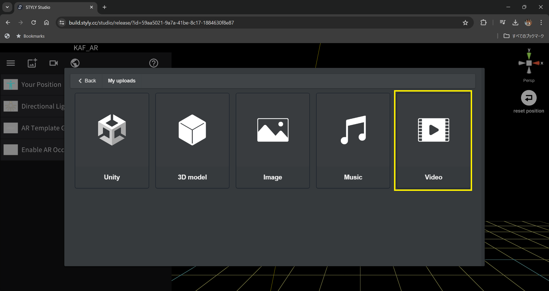Click the Directional Light thumbnail icon
The width and height of the screenshot is (549, 291).
11,106
